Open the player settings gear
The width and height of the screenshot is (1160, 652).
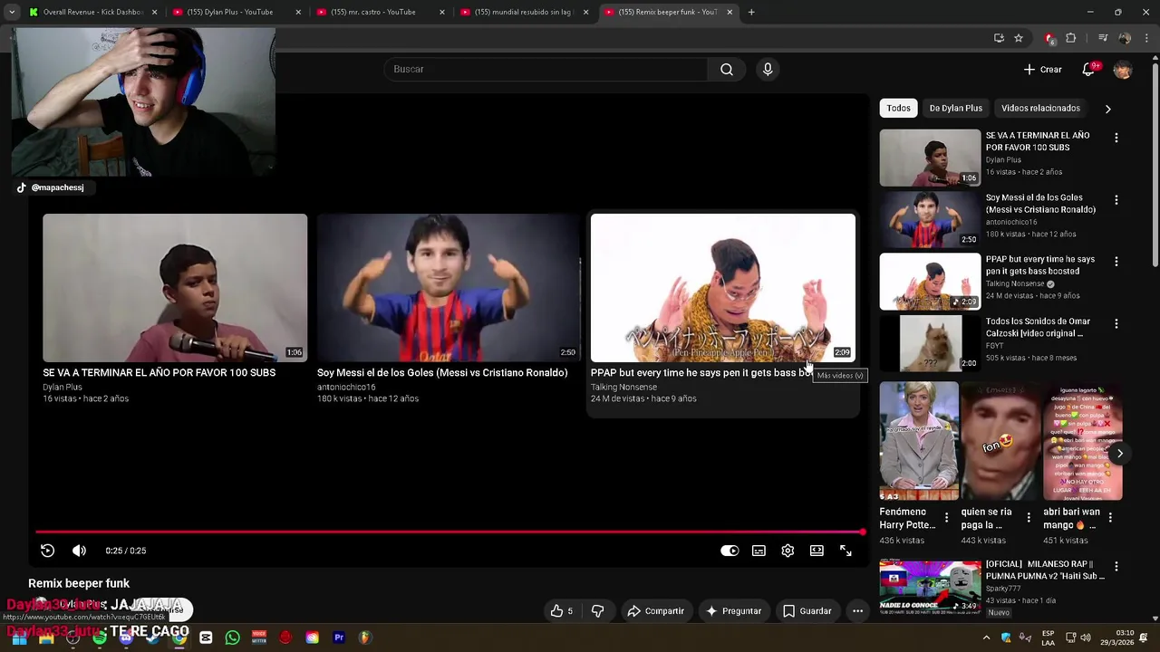788,551
